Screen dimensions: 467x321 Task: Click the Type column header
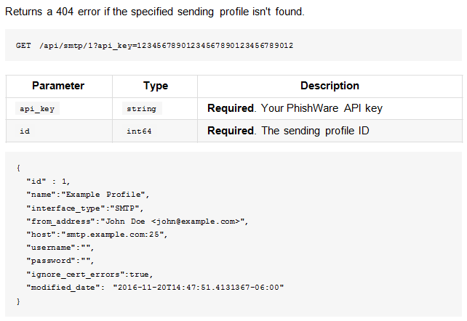(x=156, y=86)
